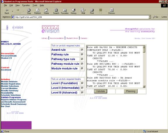Open the File menu
Image resolution: width=168 pixels, height=133 pixels.
point(5,5)
